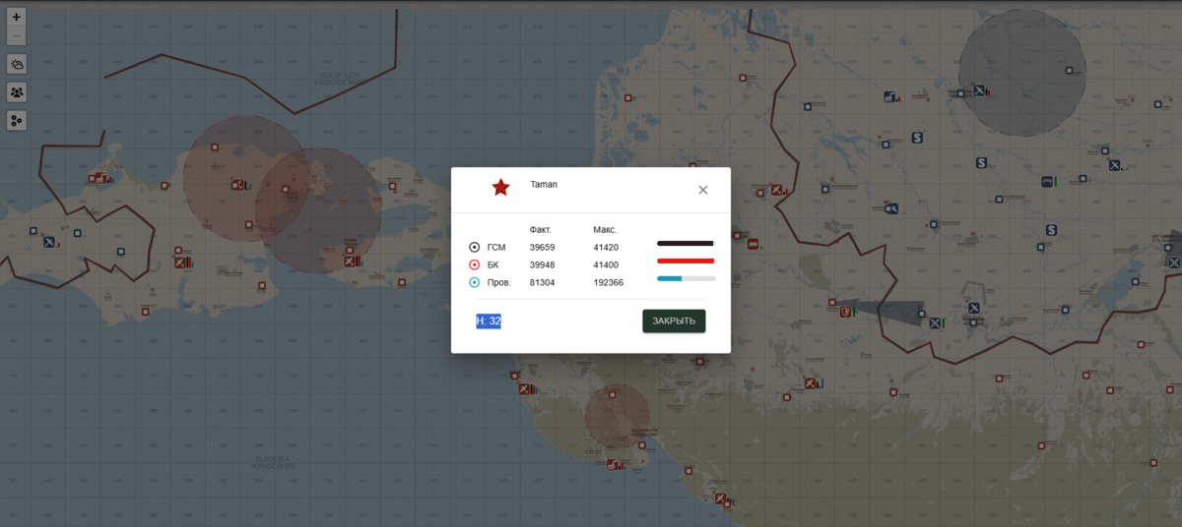Open the players group icon
Image resolution: width=1182 pixels, height=527 pixels.
tap(17, 91)
